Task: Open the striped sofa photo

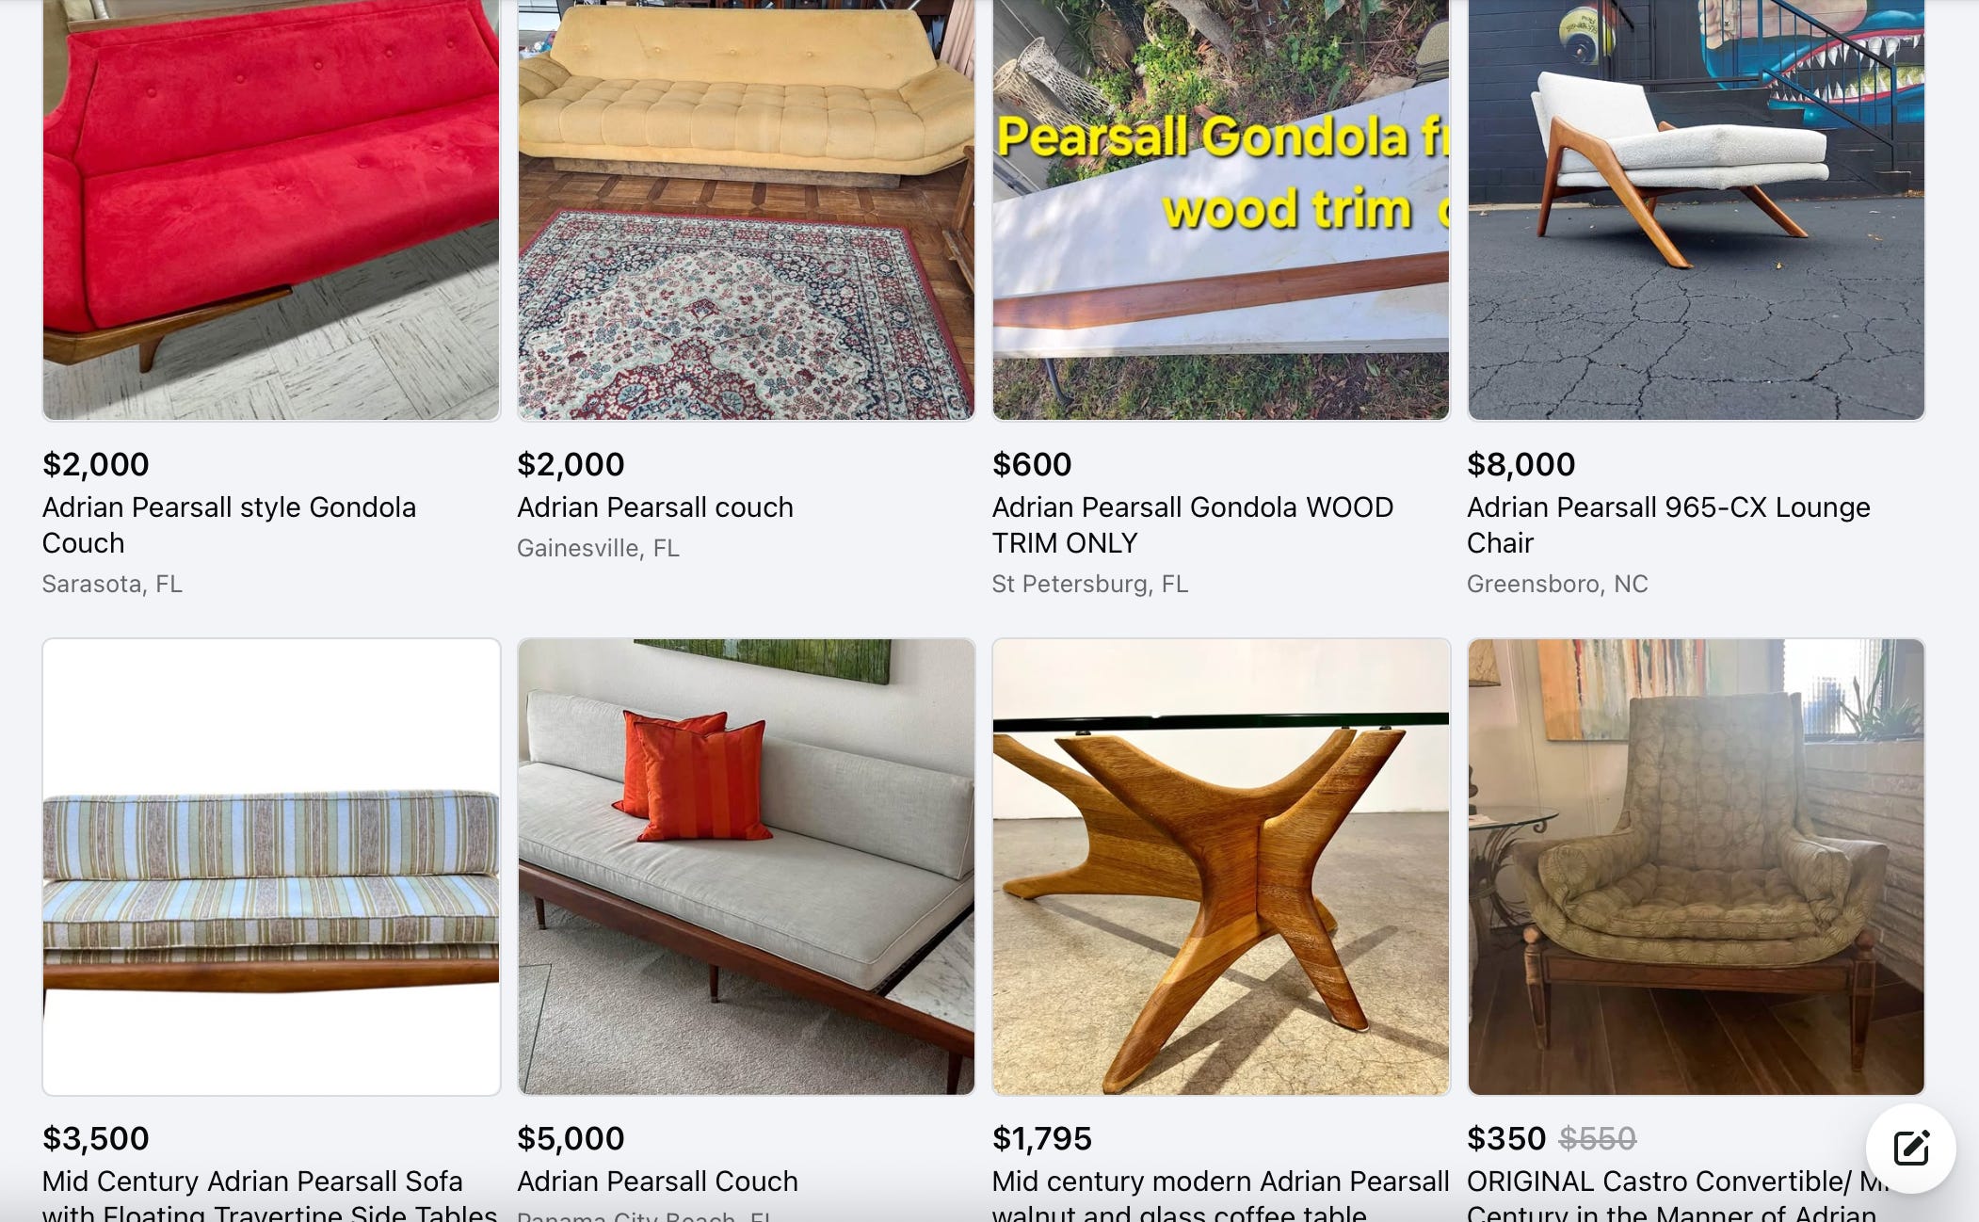Action: coord(271,867)
